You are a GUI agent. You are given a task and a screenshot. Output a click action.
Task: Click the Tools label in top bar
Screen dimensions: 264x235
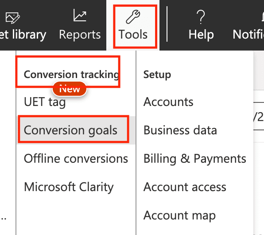(x=133, y=35)
